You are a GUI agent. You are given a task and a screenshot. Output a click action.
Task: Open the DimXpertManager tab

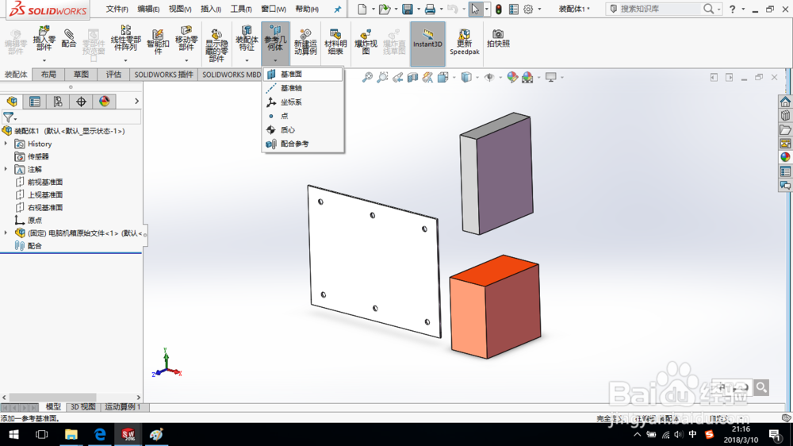pos(81,102)
